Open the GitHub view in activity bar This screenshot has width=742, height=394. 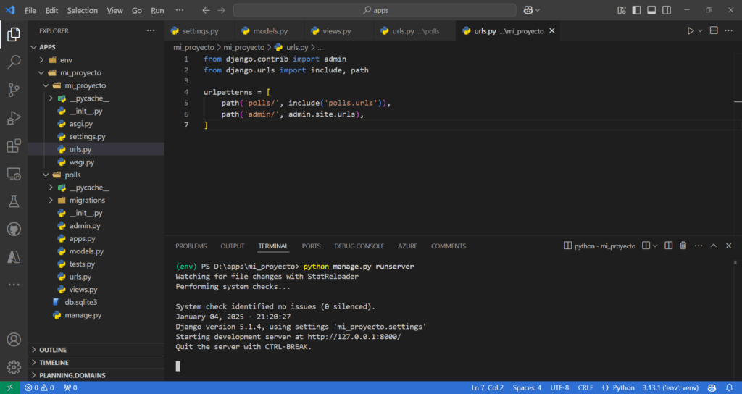click(x=14, y=230)
